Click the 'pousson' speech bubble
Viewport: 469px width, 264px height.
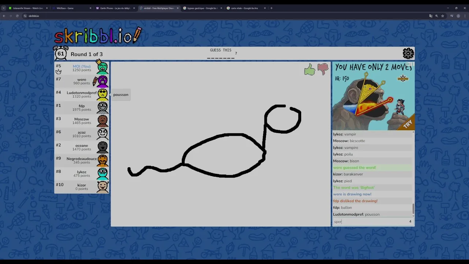pyautogui.click(x=121, y=95)
